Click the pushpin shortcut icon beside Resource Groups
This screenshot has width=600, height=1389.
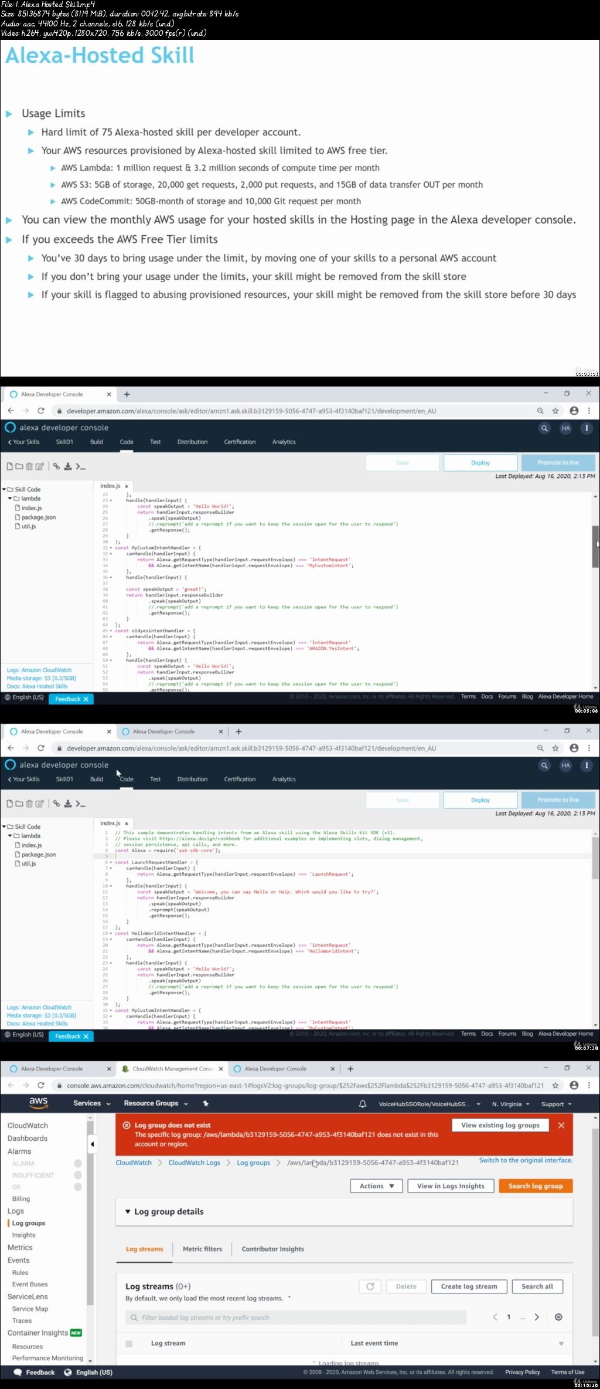click(x=206, y=1103)
